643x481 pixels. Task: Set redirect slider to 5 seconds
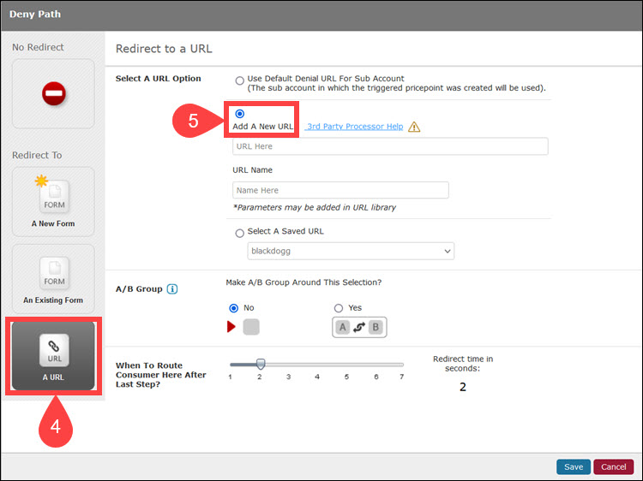pos(346,365)
